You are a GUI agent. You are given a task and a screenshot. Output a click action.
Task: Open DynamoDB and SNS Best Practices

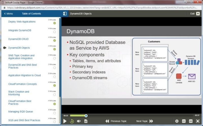click(x=23, y=66)
